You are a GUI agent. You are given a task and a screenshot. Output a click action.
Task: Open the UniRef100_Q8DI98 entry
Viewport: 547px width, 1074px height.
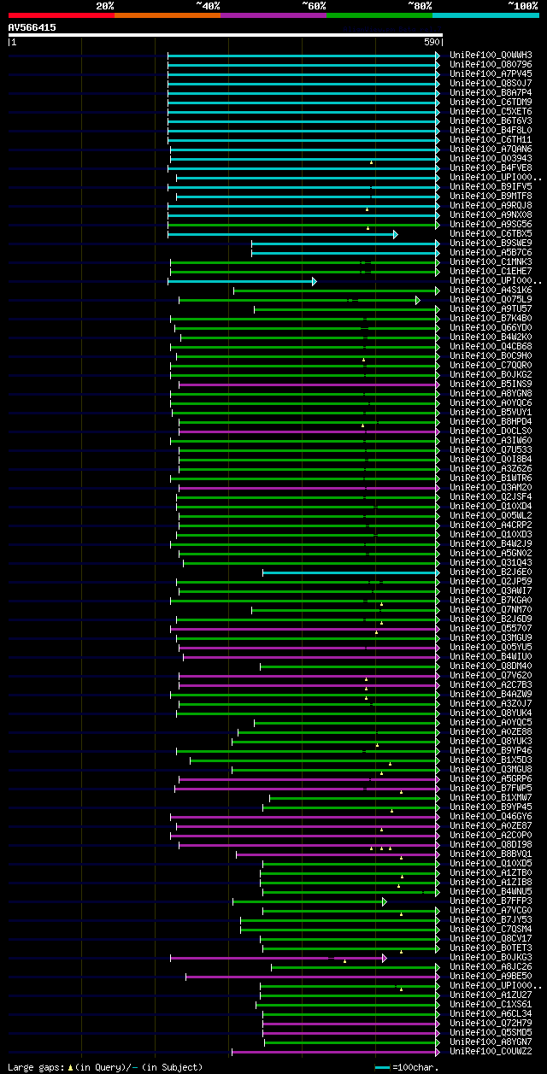(491, 844)
